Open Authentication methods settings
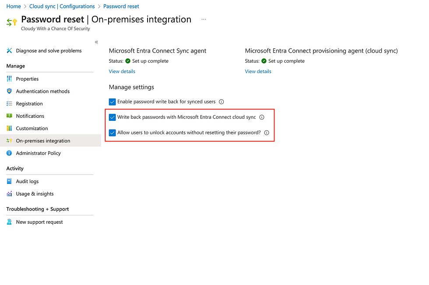Screen dimensions: 429x285 point(42,91)
